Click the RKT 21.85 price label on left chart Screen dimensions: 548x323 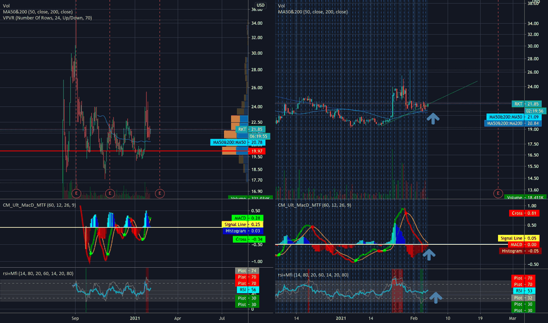click(250, 129)
